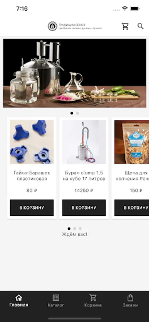The width and height of the screenshot is (149, 322).
Task: Open the shopping cart icon in header
Action: point(125,26)
